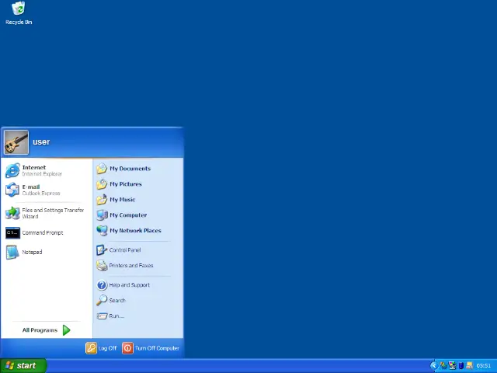
Task: Click Turn Off Computer button
Action: point(151,348)
